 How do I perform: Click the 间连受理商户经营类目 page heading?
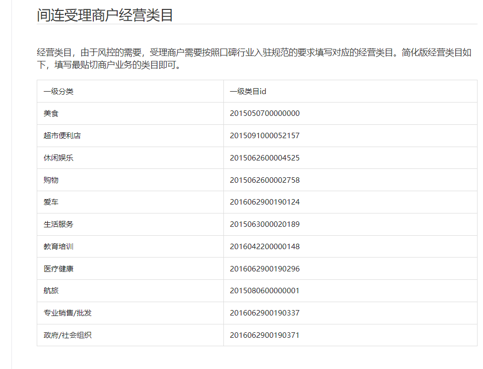coord(105,15)
